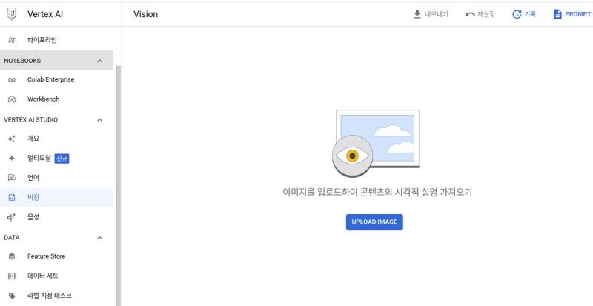Click the UPLOAD IMAGE button
The image size is (593, 306).
(374, 222)
